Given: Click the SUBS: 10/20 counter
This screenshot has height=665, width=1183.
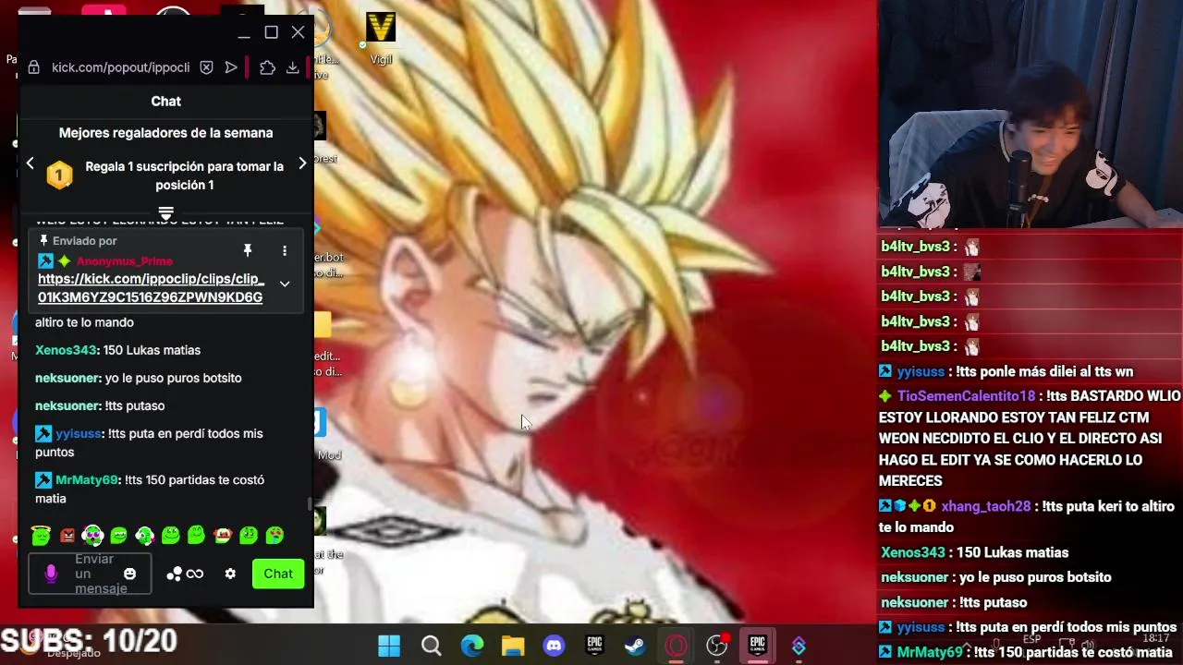Looking at the screenshot, I should 89,640.
